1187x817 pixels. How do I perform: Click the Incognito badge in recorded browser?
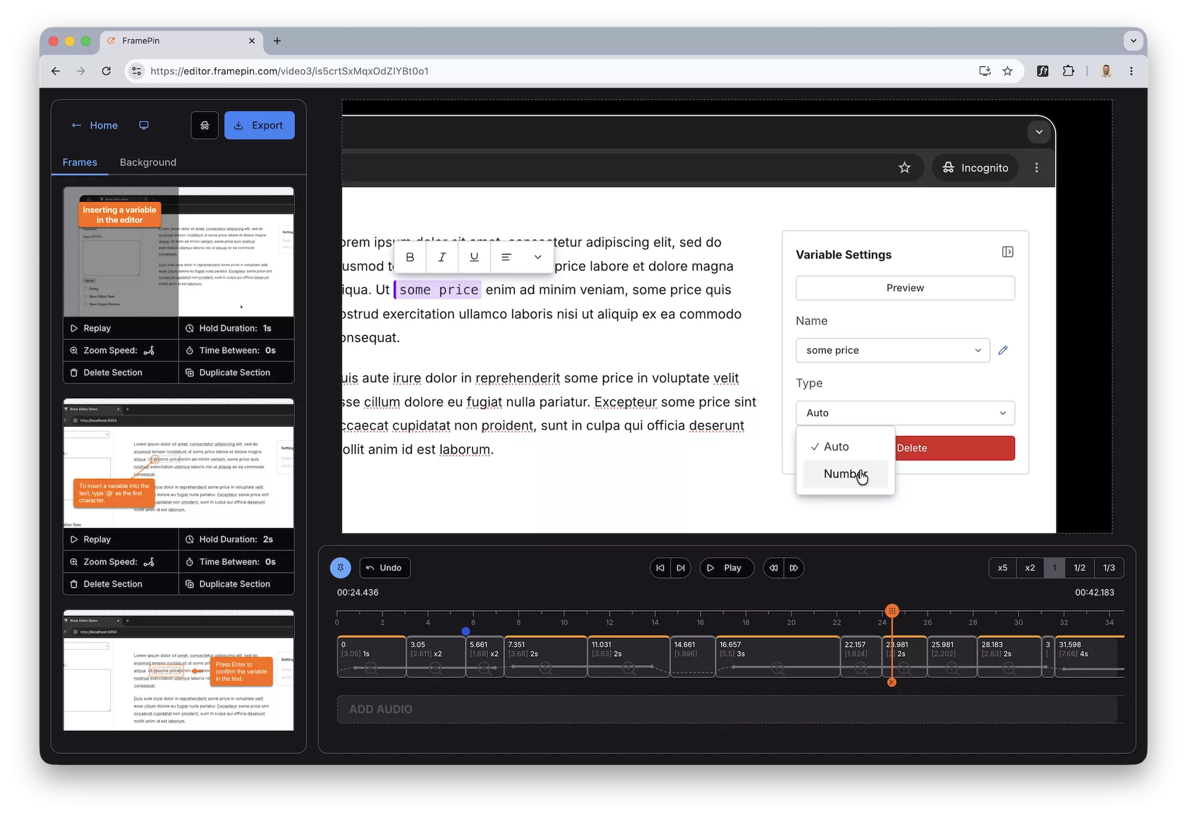pyautogui.click(x=975, y=168)
